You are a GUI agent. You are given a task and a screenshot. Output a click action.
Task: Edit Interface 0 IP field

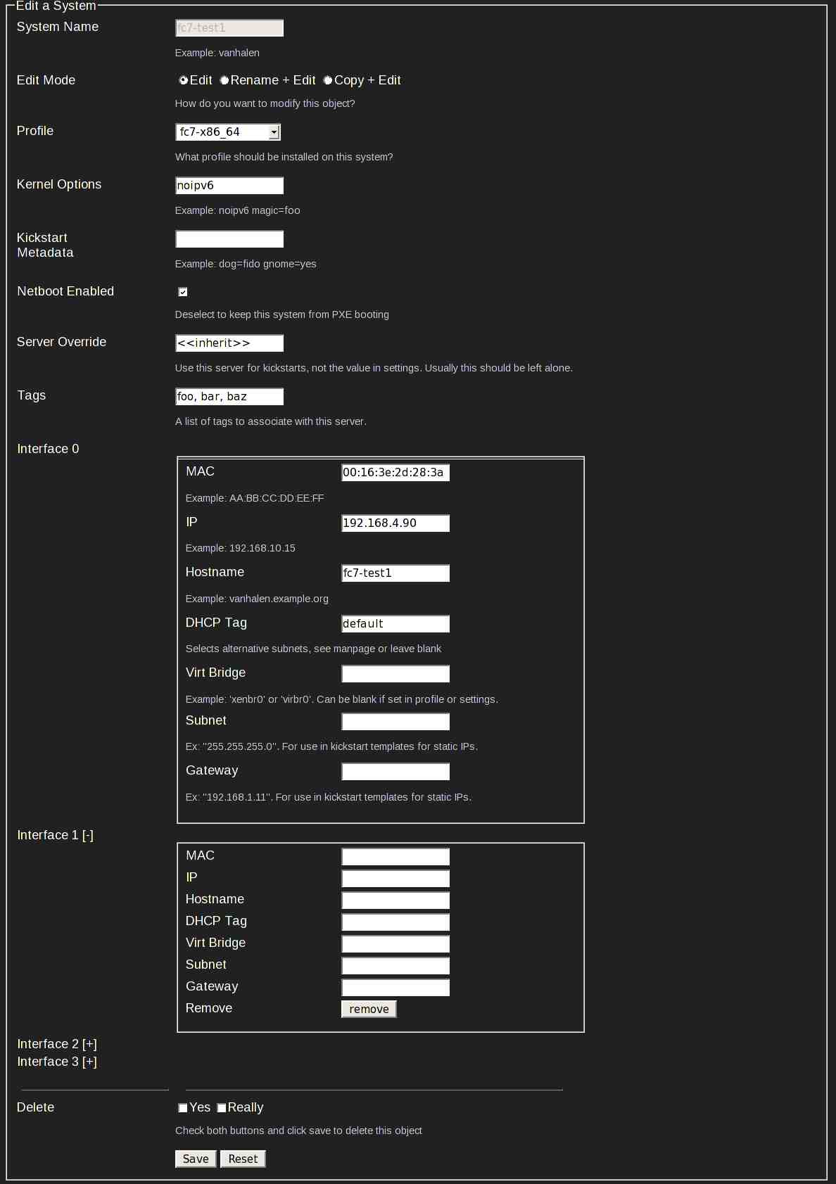395,523
